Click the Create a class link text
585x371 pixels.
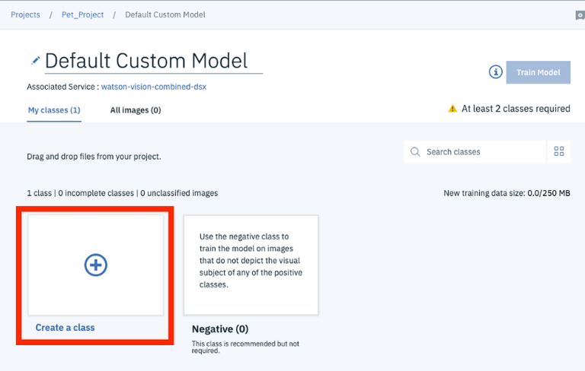[x=66, y=328]
